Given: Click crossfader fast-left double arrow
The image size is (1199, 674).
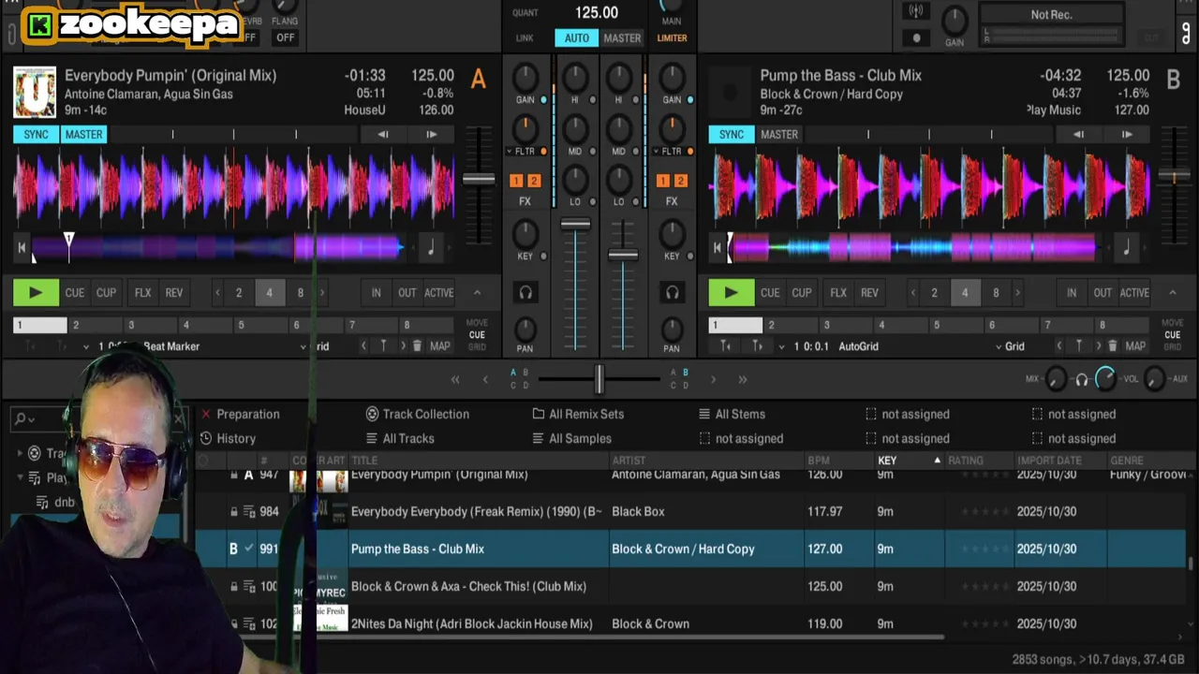Looking at the screenshot, I should (455, 379).
